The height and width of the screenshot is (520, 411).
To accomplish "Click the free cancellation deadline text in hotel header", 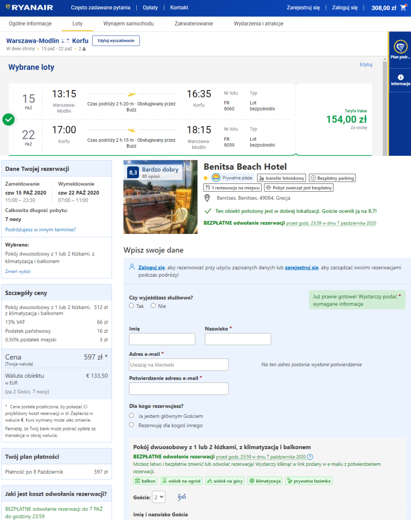I will (331, 223).
